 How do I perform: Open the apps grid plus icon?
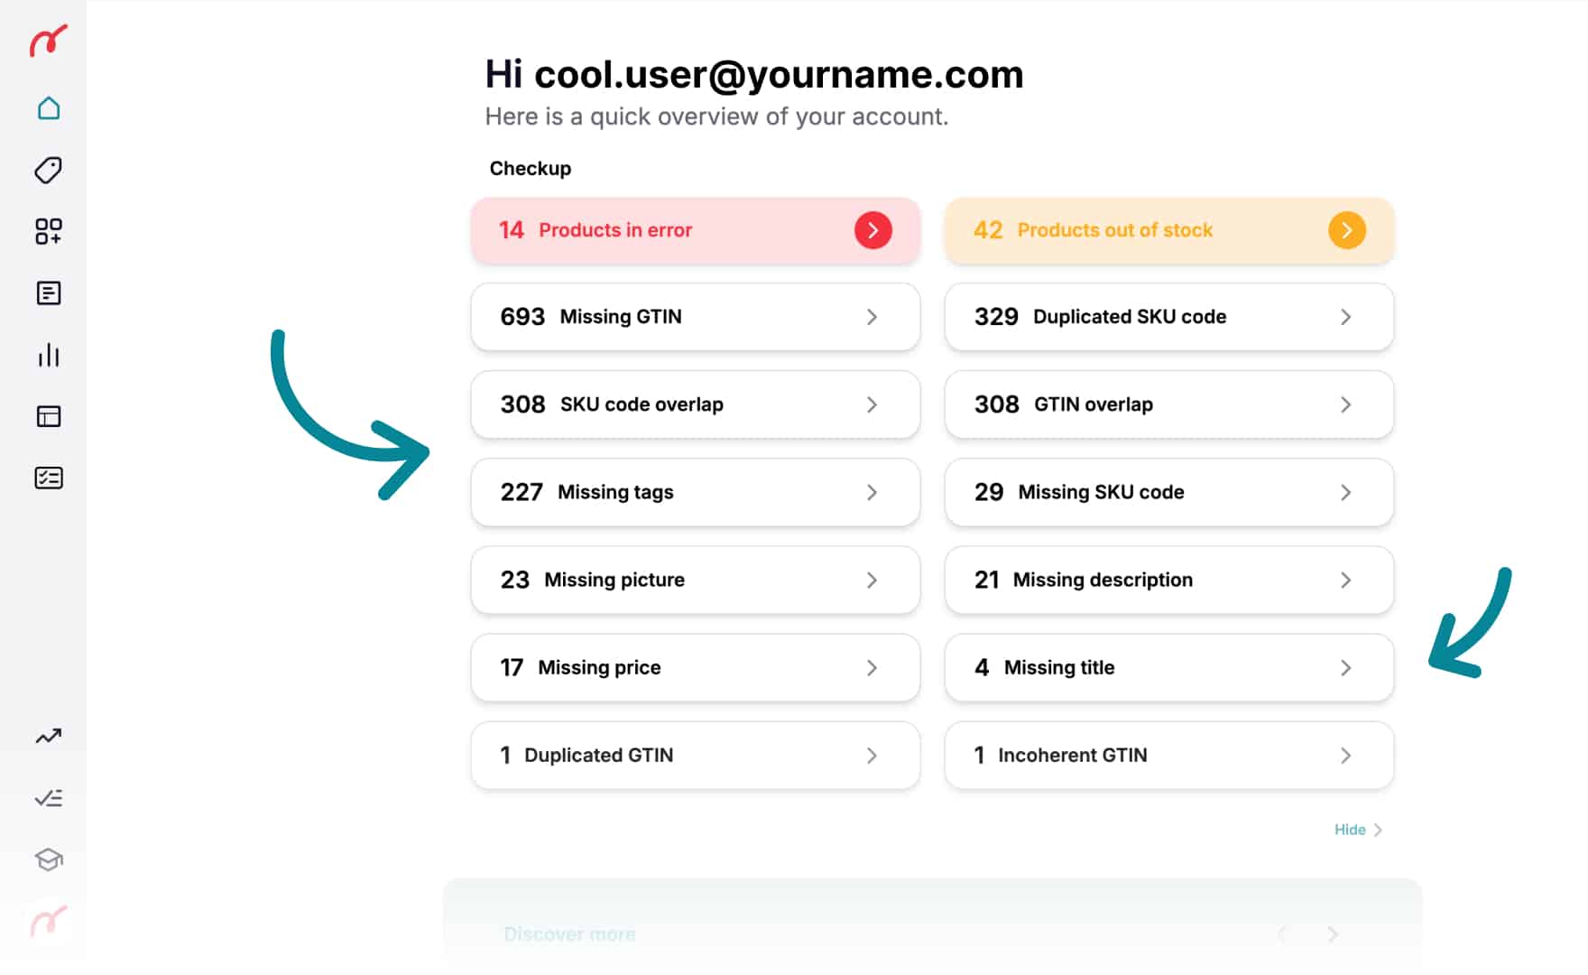coord(49,231)
